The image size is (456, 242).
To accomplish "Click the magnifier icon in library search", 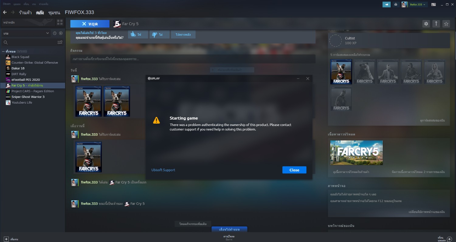I will 5,42.
